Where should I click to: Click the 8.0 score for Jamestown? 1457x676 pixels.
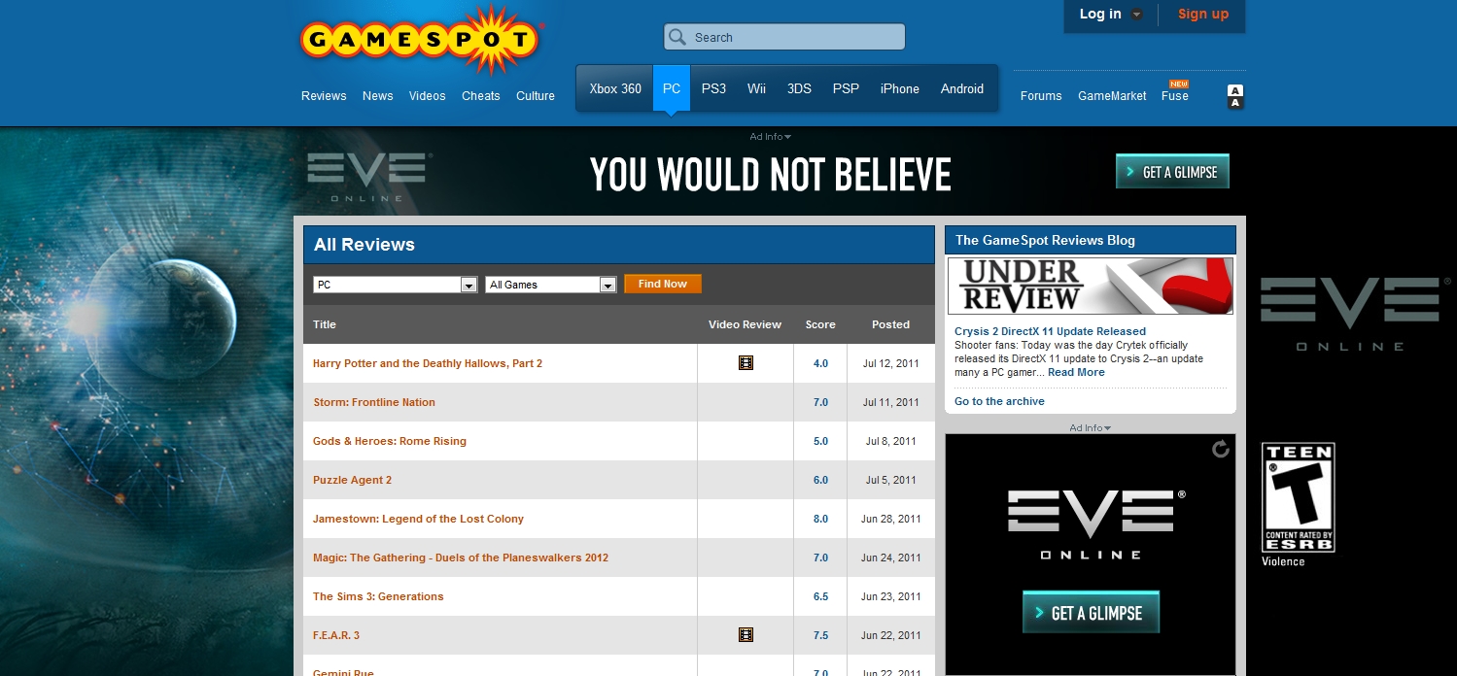820,519
